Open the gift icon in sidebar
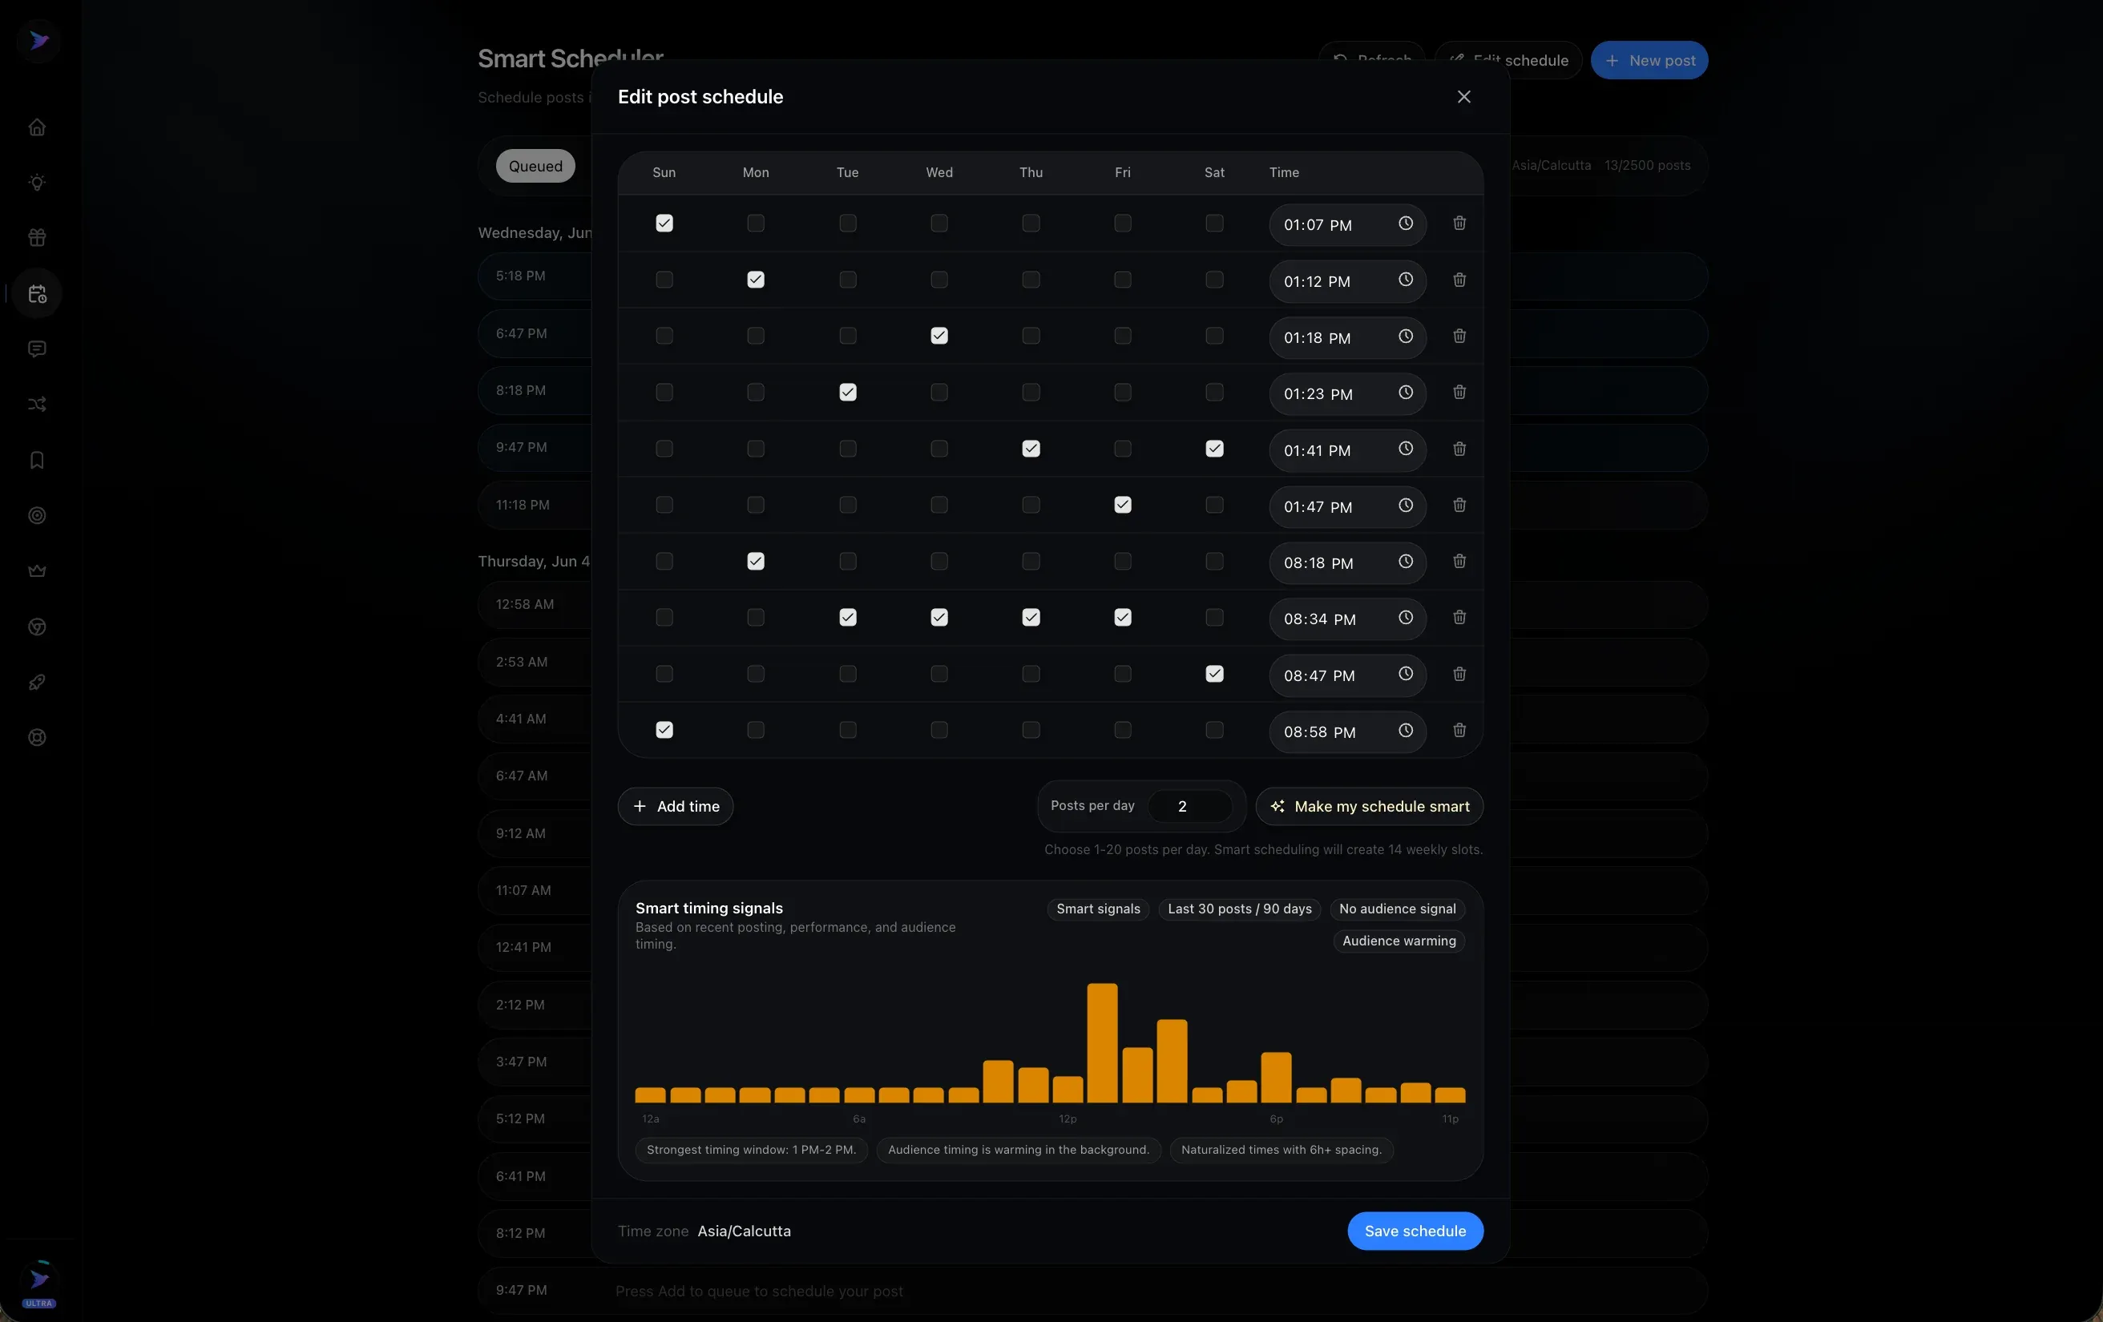 [x=37, y=237]
